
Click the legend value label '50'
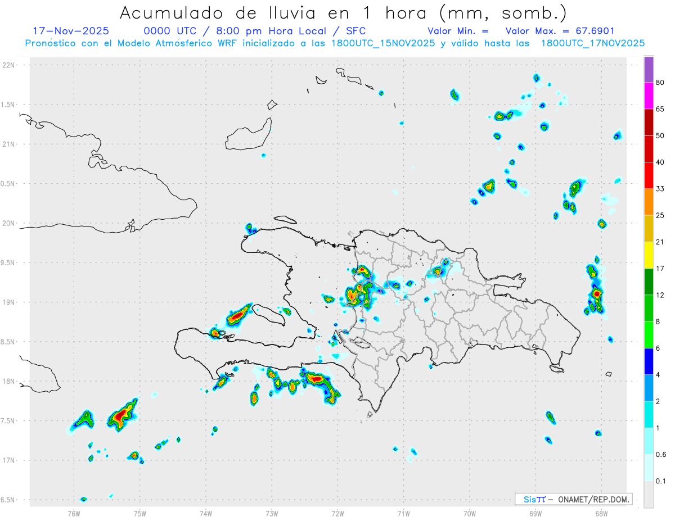[660, 135]
